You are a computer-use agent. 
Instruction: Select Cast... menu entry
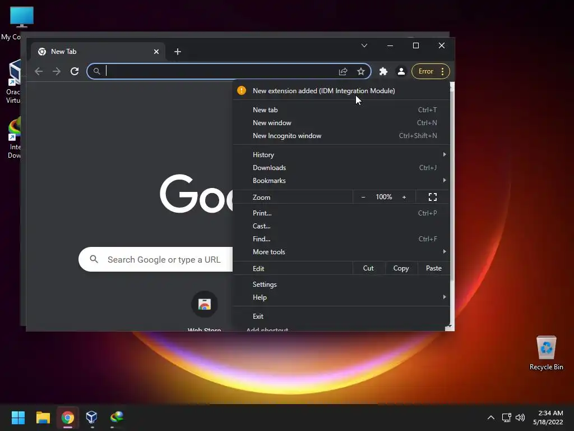tap(341, 226)
